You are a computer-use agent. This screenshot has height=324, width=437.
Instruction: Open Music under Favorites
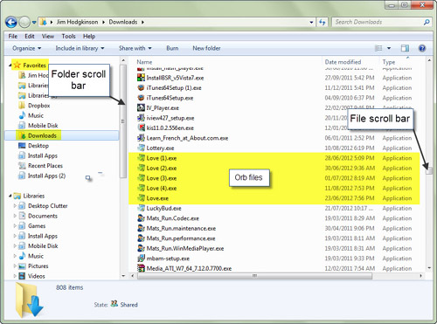[x=36, y=115]
